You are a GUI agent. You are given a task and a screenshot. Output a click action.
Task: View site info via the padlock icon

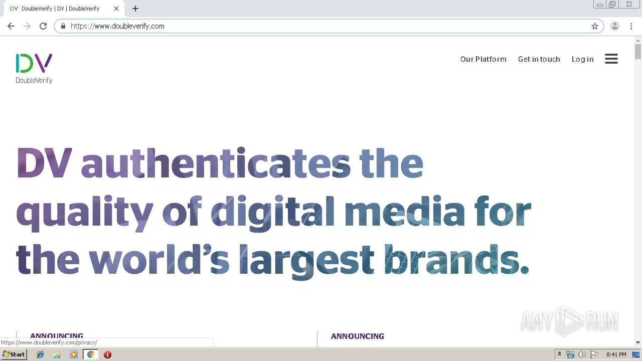(x=63, y=26)
